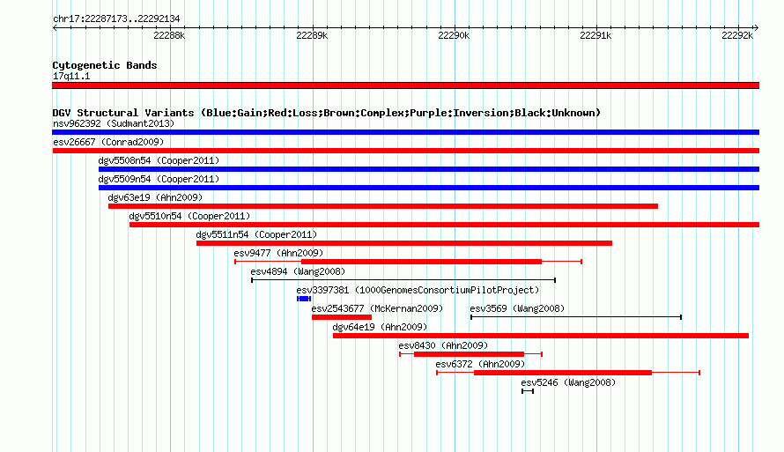Viewport: 784px width, 452px height.
Task: Select the thick red esv6372 bar
Action: point(563,373)
